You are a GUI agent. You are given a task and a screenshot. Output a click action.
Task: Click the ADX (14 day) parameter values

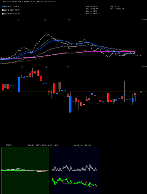82,145
